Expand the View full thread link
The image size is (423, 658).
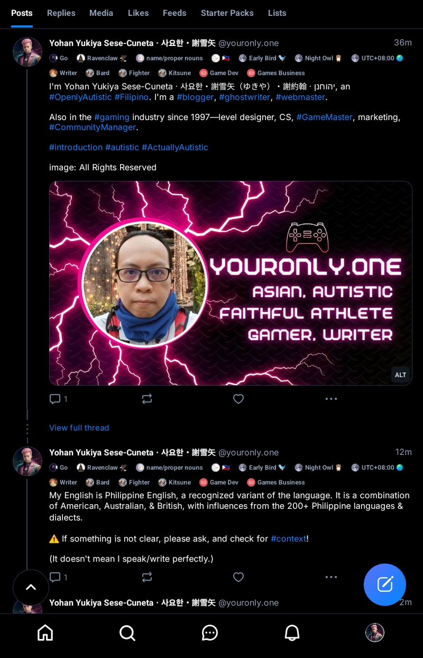[x=79, y=427]
